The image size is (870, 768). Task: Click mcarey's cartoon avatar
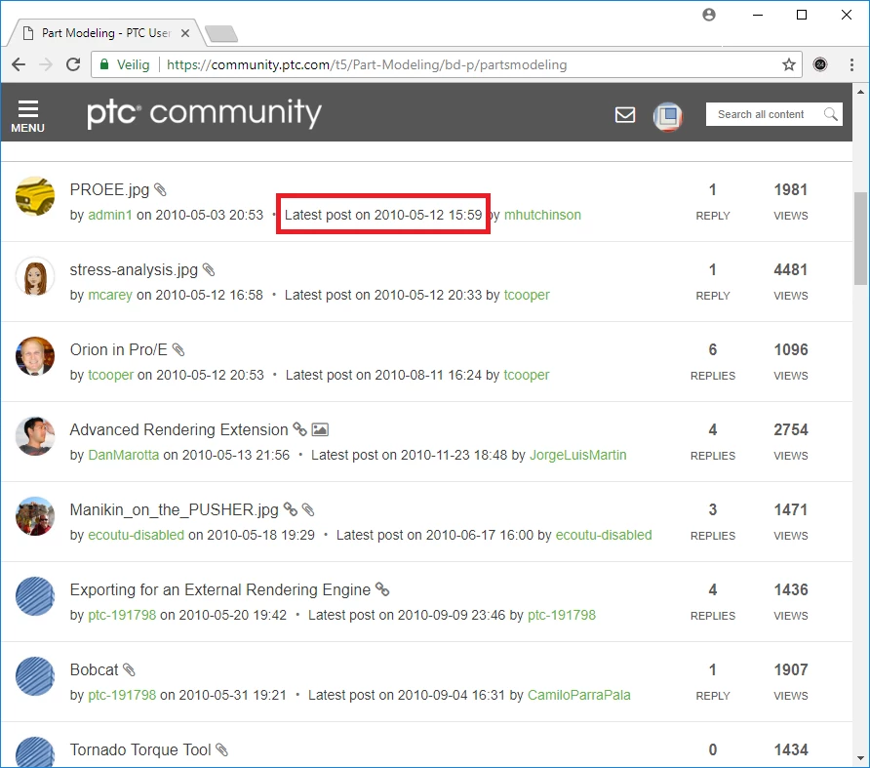tap(35, 276)
